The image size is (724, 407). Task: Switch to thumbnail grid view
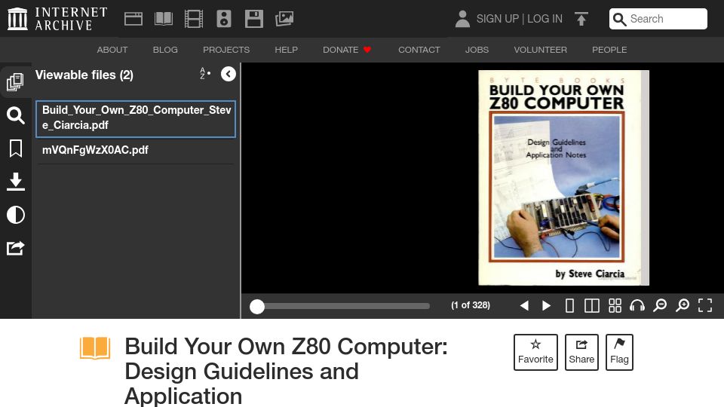point(615,305)
